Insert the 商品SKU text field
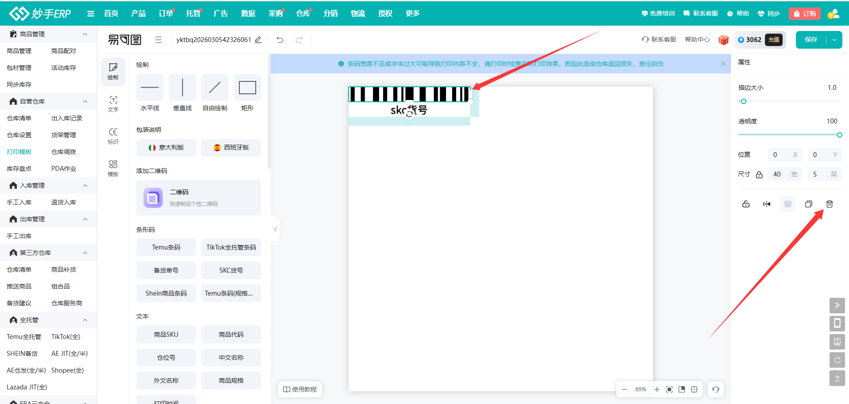 pos(166,335)
